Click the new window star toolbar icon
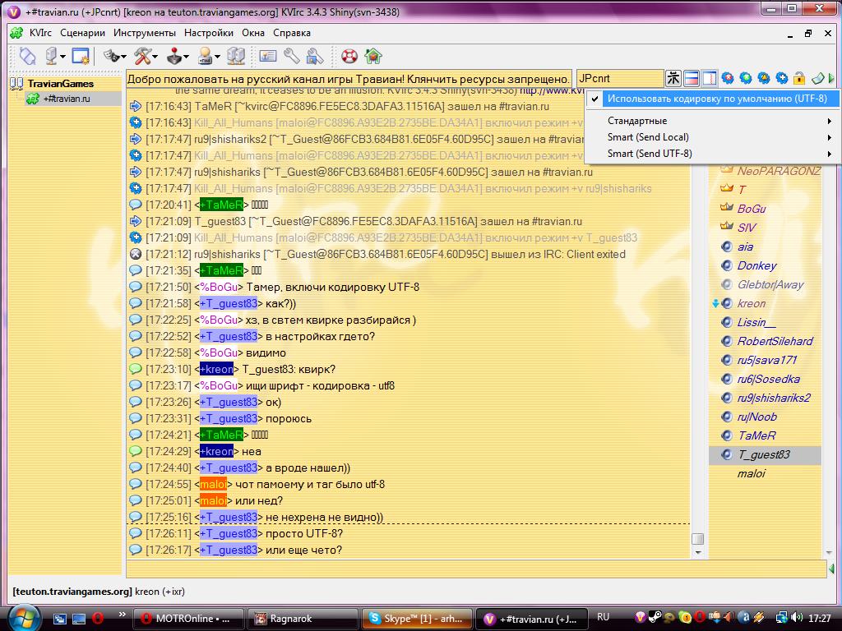The image size is (842, 631). pos(81,56)
